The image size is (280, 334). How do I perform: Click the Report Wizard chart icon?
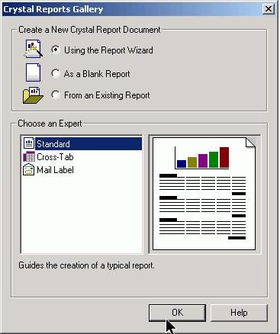(x=34, y=49)
